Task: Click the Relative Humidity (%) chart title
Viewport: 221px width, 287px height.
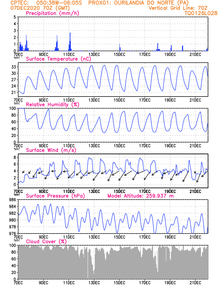Action: 53,104
